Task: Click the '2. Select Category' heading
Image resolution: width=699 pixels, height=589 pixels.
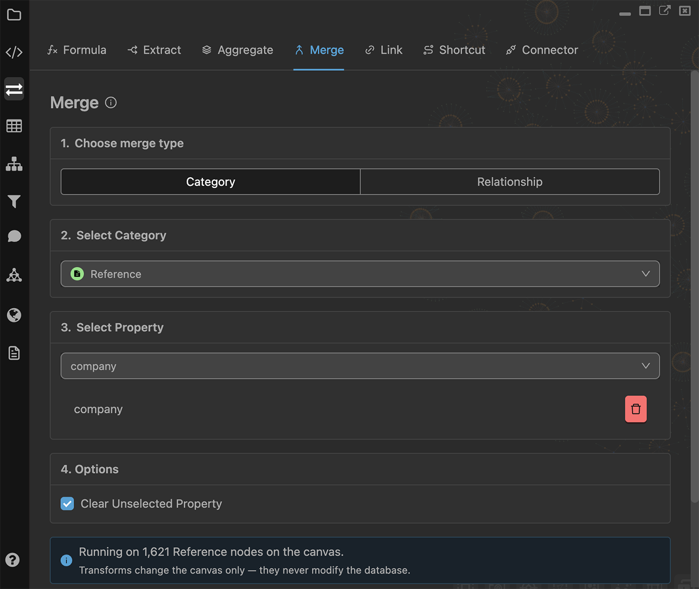Action: pyautogui.click(x=113, y=235)
